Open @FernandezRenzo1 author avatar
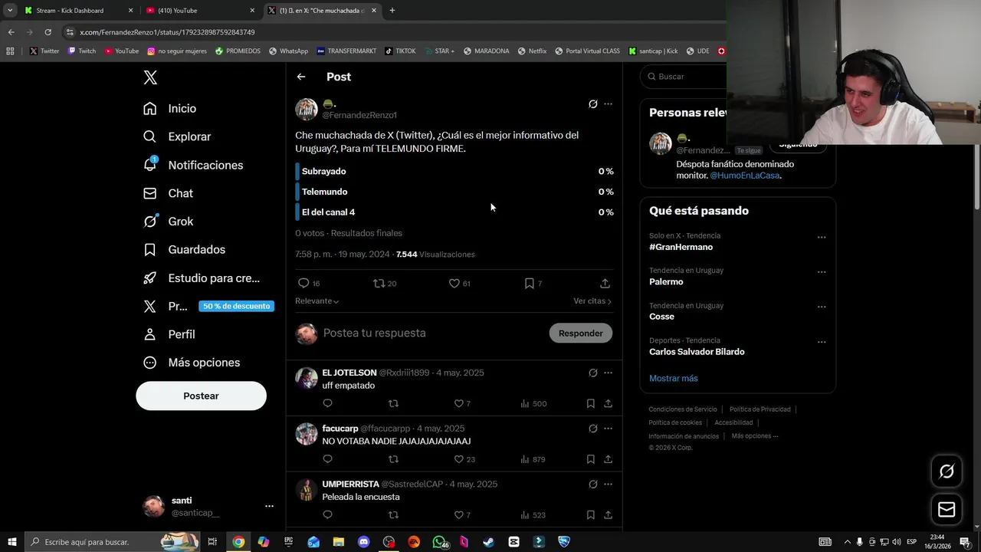981x552 pixels. (x=307, y=109)
